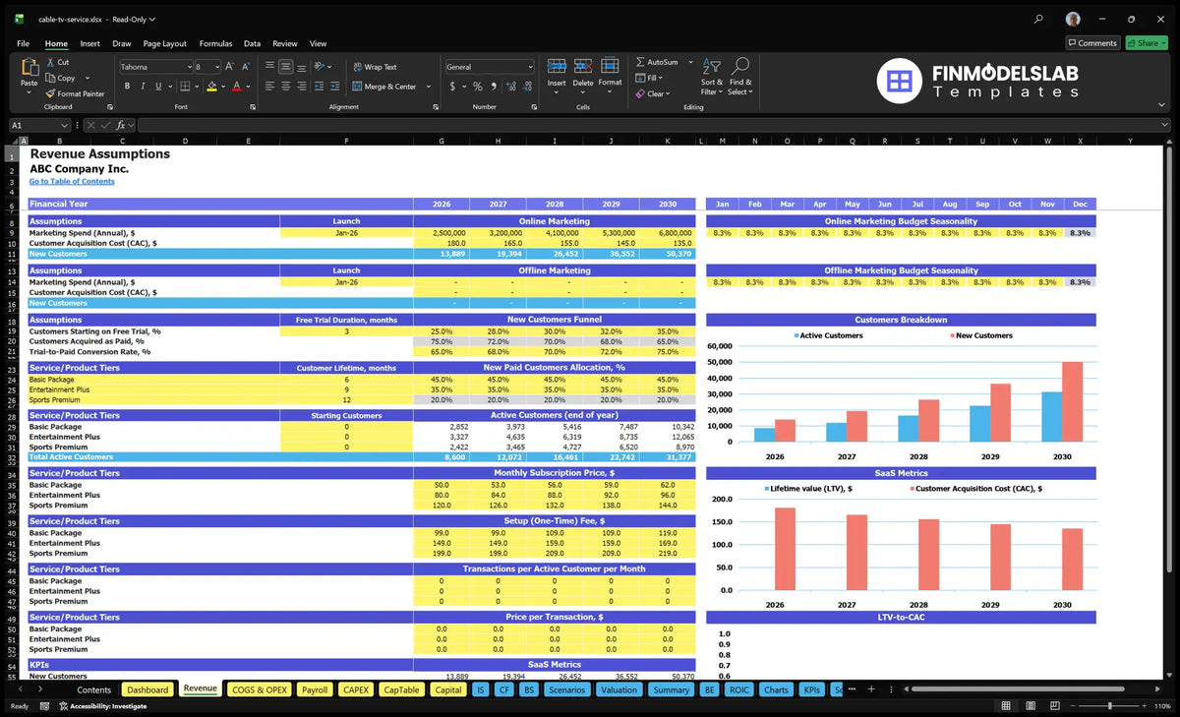Switch to Page Break Preview in the status bar
1180x717 pixels.
point(1053,706)
